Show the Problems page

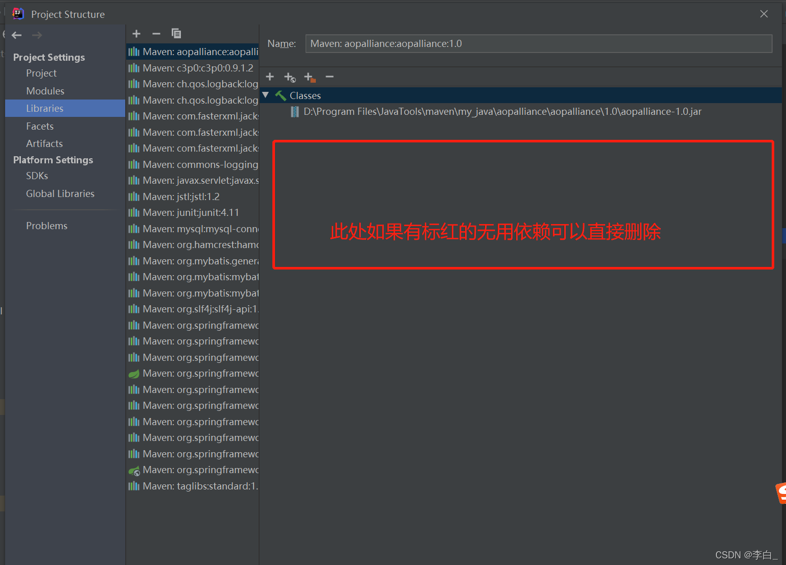pos(47,226)
